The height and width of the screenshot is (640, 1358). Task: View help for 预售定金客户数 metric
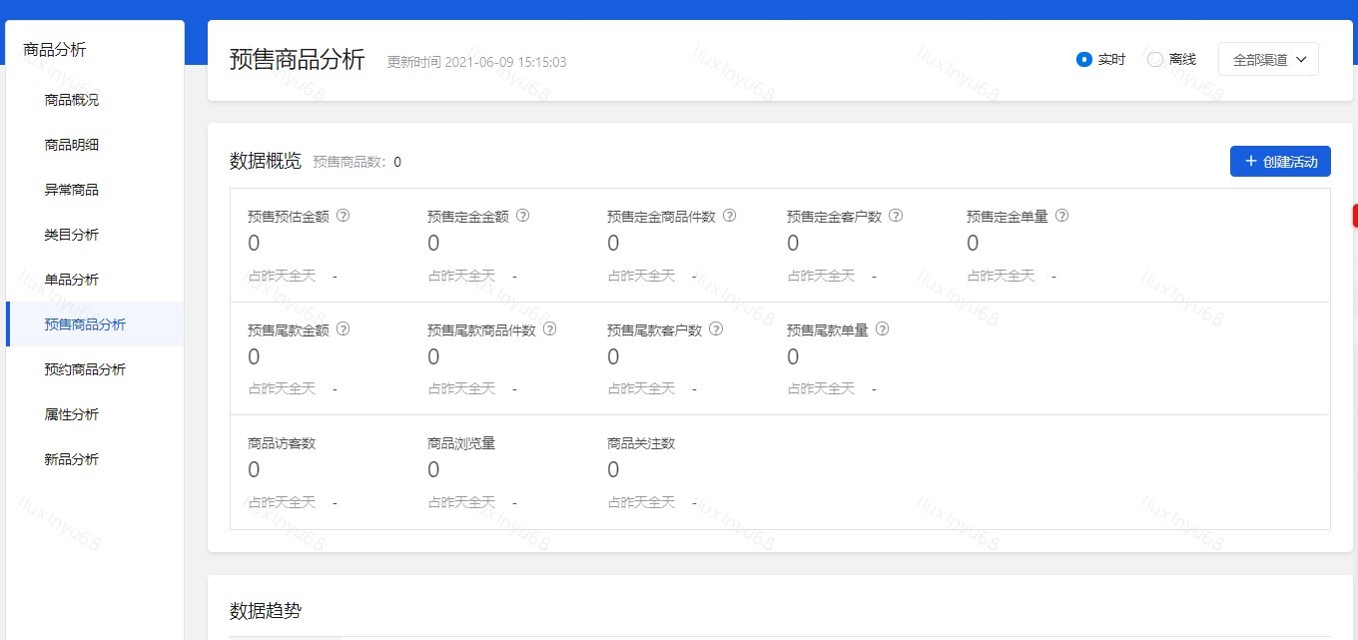pos(896,215)
